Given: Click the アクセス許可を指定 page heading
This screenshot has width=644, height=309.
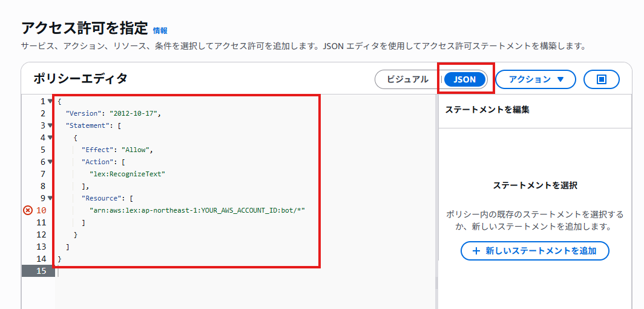Looking at the screenshot, I should pyautogui.click(x=84, y=28).
